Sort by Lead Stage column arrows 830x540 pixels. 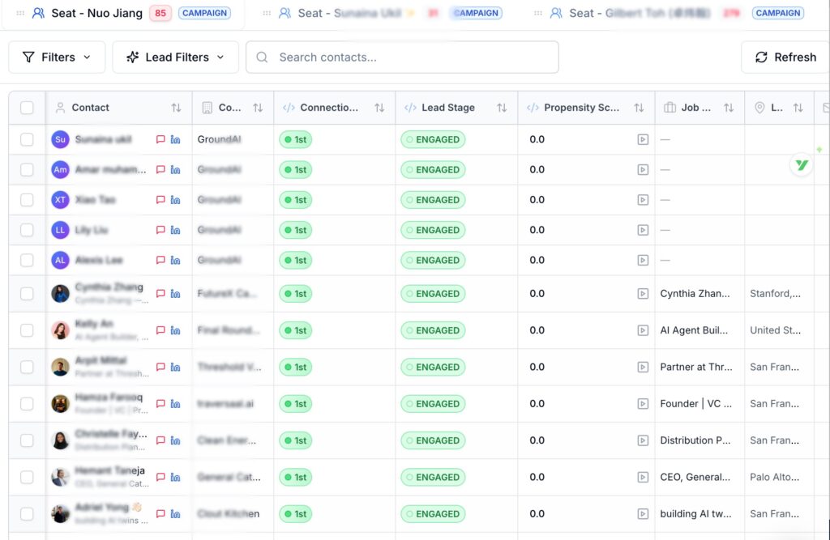(x=502, y=108)
